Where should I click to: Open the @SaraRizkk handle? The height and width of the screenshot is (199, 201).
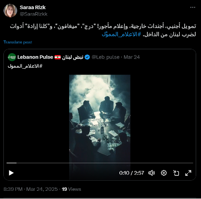33,14
